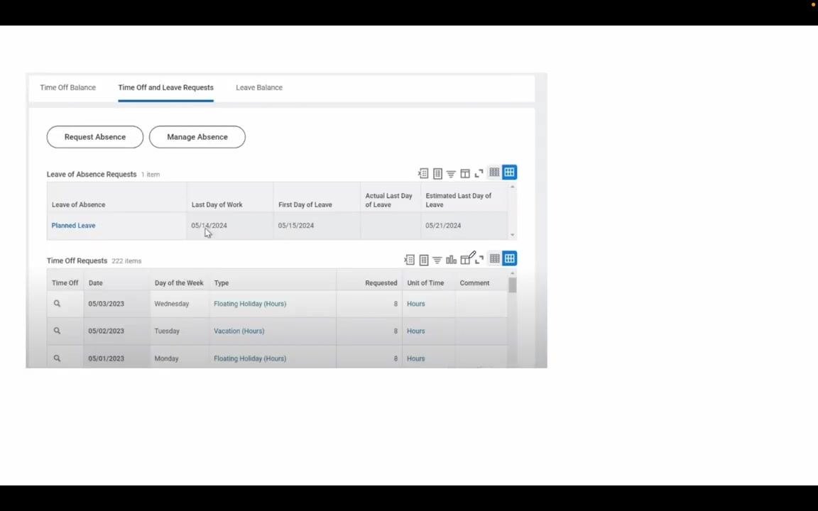The image size is (818, 511).
Task: Open chart view for Time Off Requests
Action: coord(452,260)
